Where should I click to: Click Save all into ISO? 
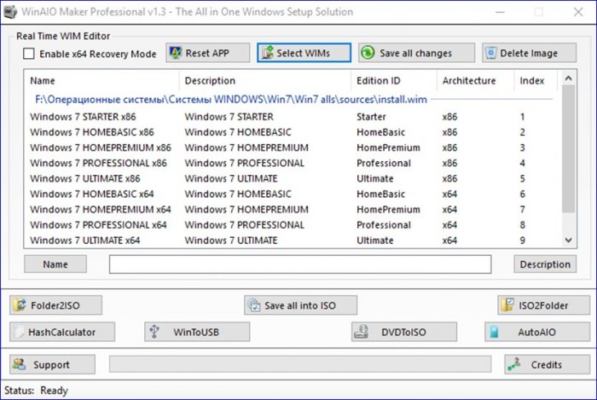[299, 305]
